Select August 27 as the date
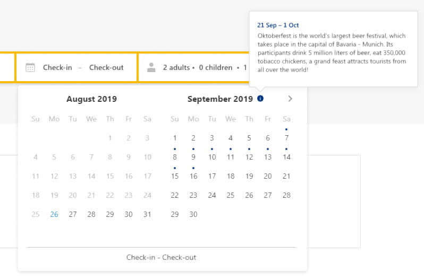The width and height of the screenshot is (424, 280). pos(73,214)
